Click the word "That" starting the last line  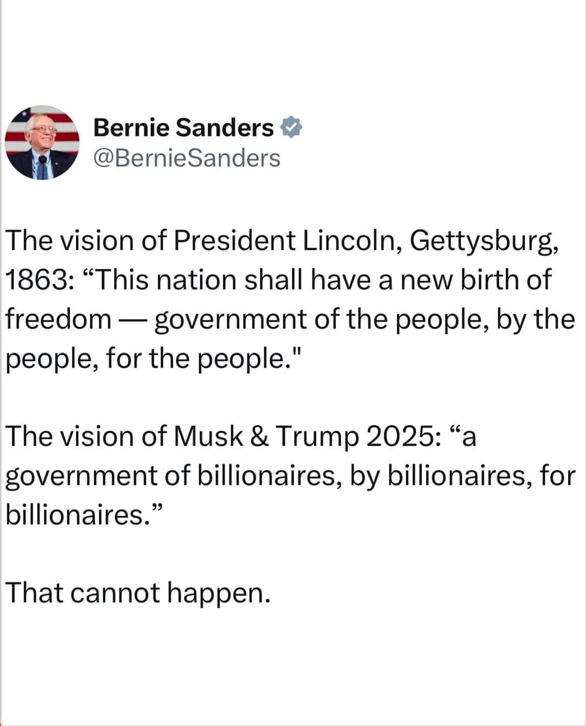(34, 593)
